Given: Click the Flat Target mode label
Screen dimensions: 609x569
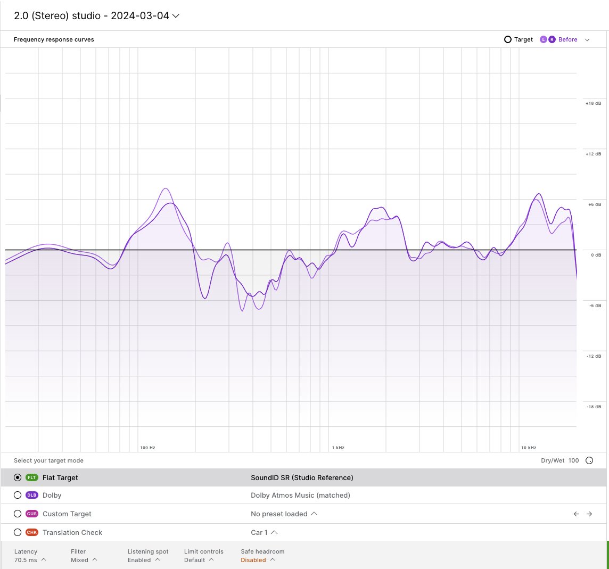Looking at the screenshot, I should coord(60,478).
